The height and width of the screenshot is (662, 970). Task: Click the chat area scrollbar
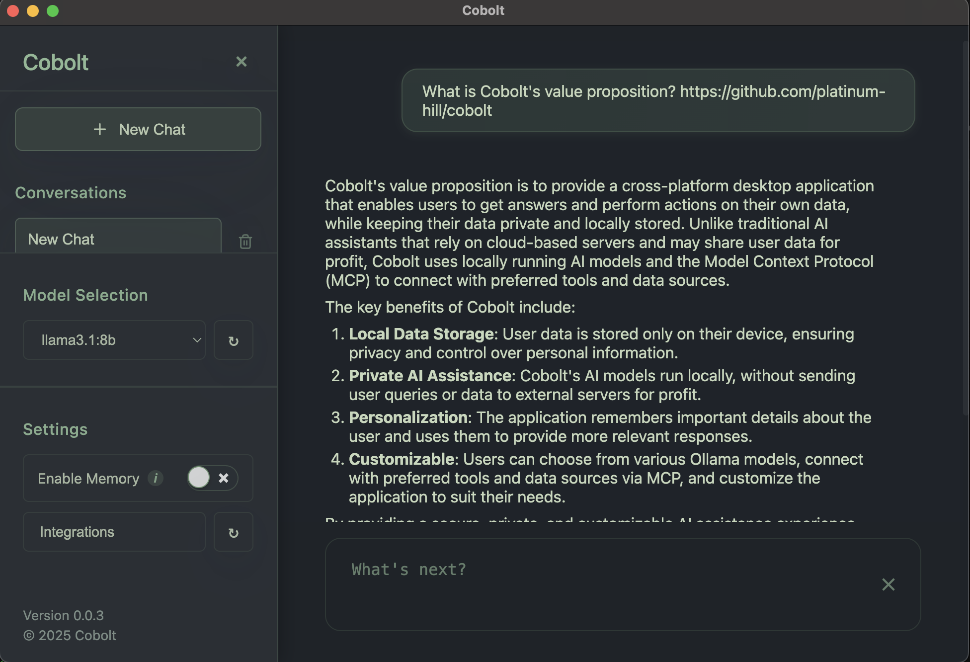(x=966, y=229)
